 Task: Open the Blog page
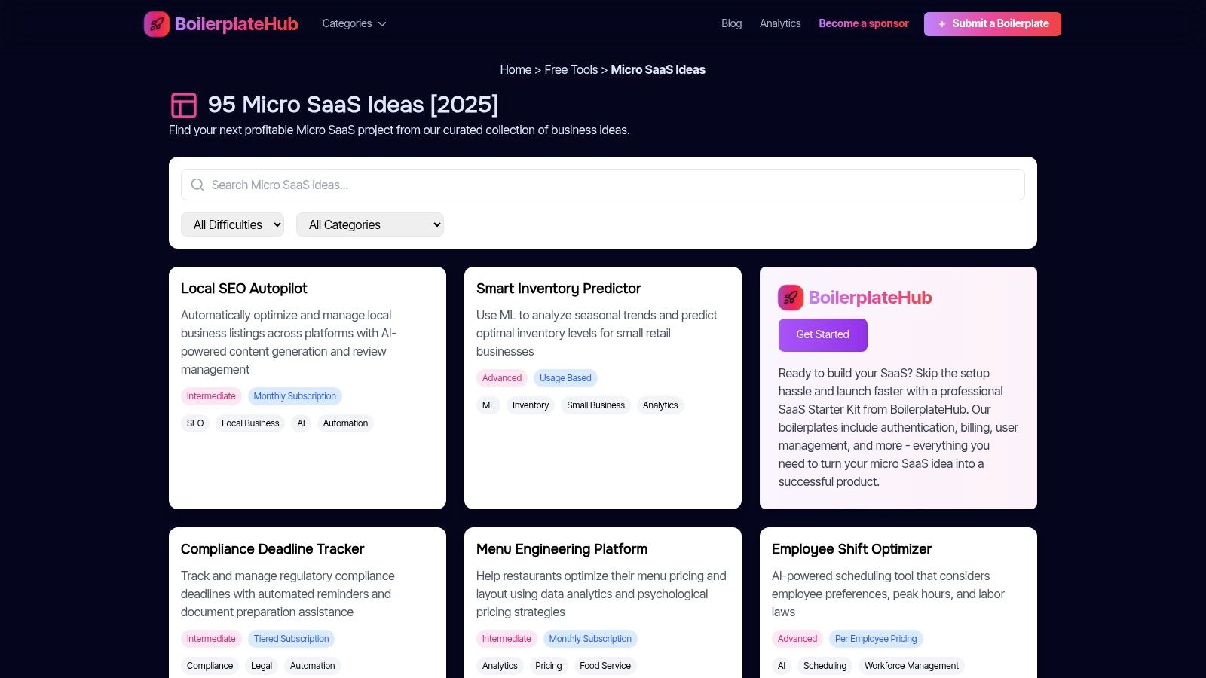click(731, 23)
